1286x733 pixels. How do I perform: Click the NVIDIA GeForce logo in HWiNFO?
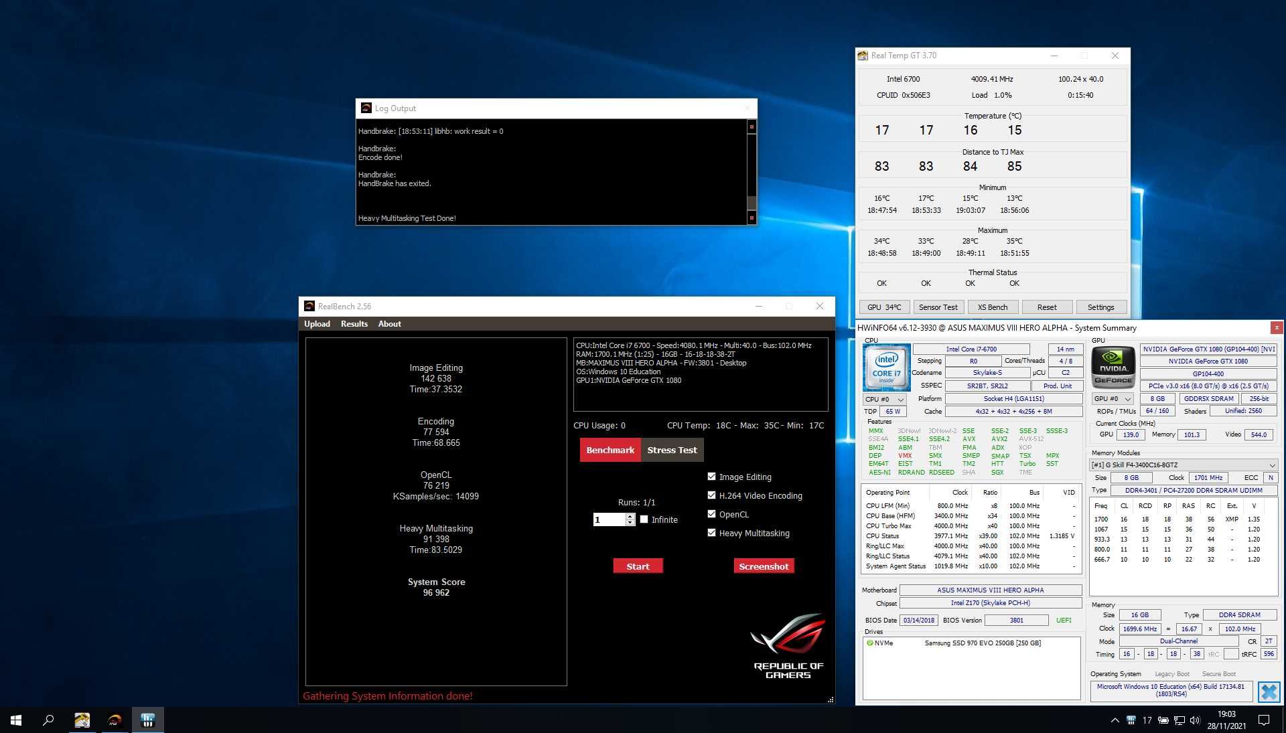click(1113, 368)
